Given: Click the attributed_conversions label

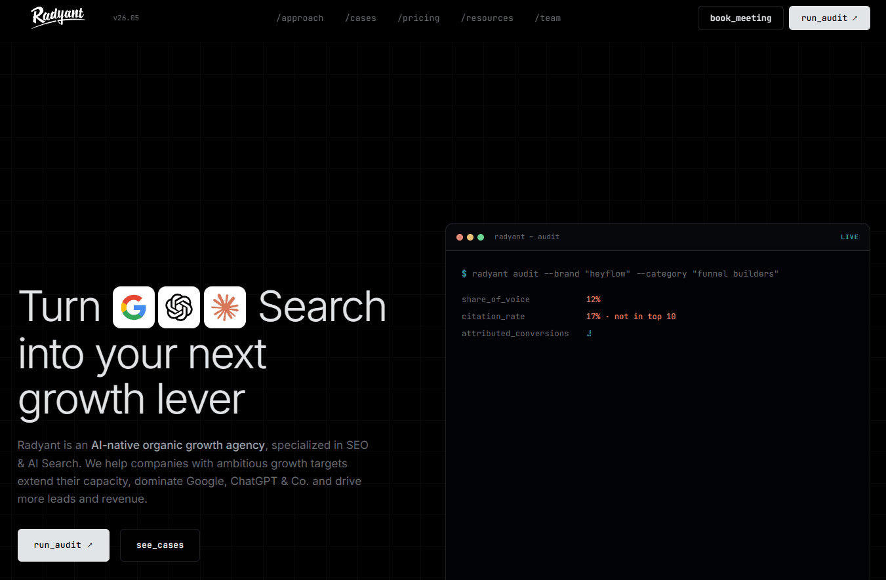Looking at the screenshot, I should point(515,334).
